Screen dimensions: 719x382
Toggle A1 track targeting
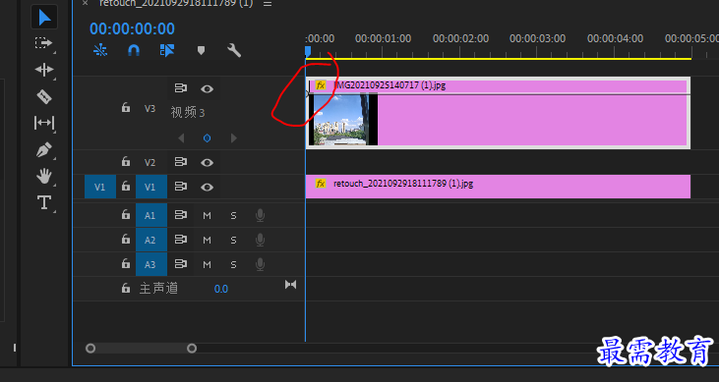coord(151,215)
